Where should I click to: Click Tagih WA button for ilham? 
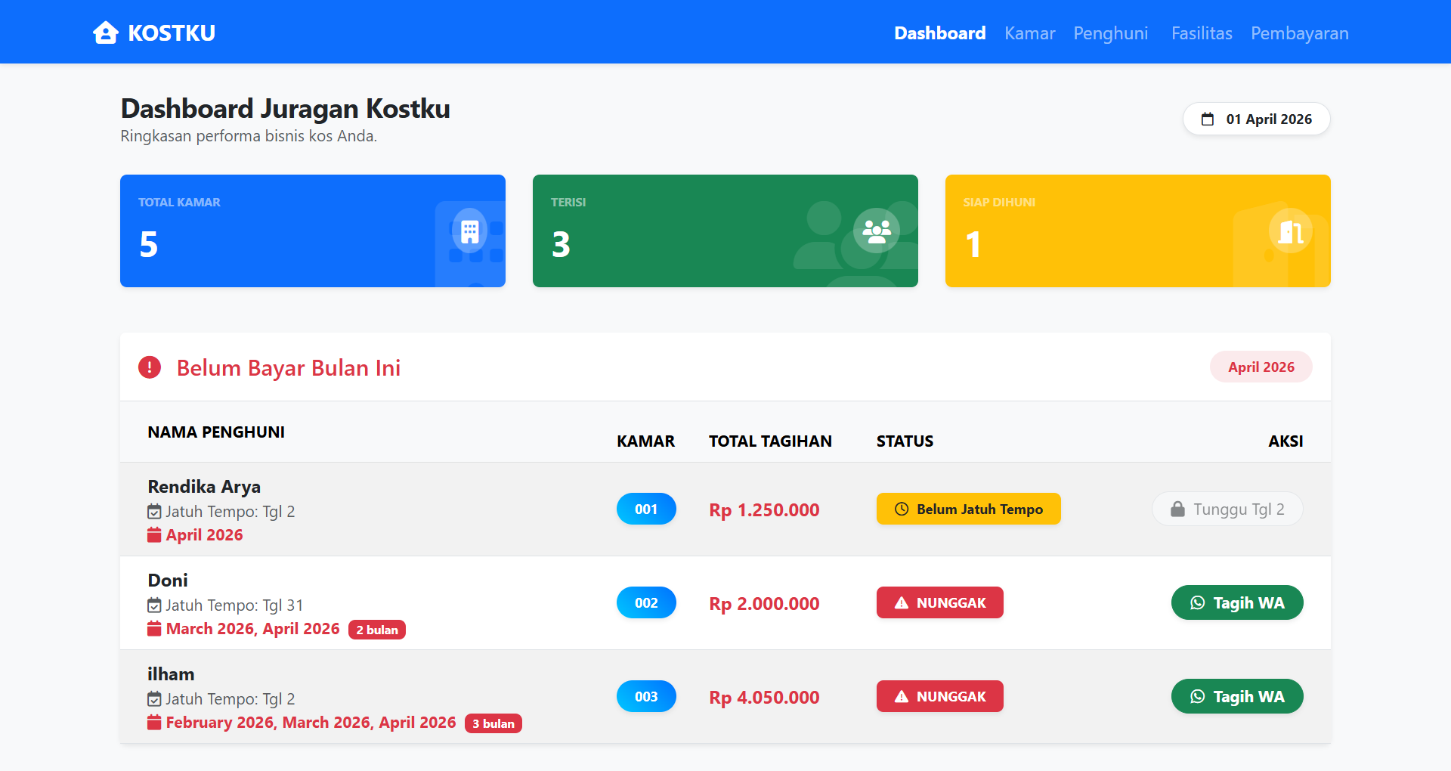[x=1237, y=696]
